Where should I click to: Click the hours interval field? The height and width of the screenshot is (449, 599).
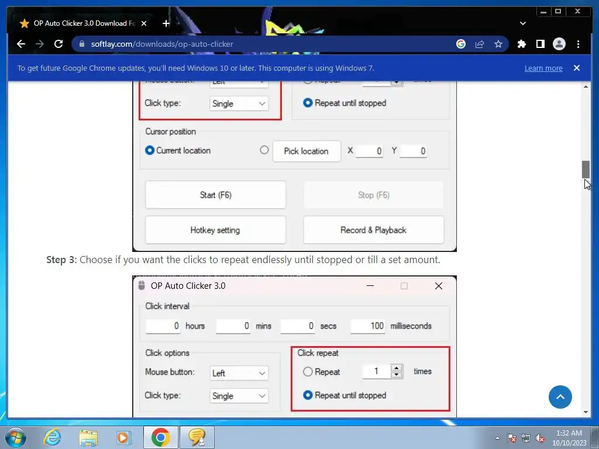click(x=163, y=326)
